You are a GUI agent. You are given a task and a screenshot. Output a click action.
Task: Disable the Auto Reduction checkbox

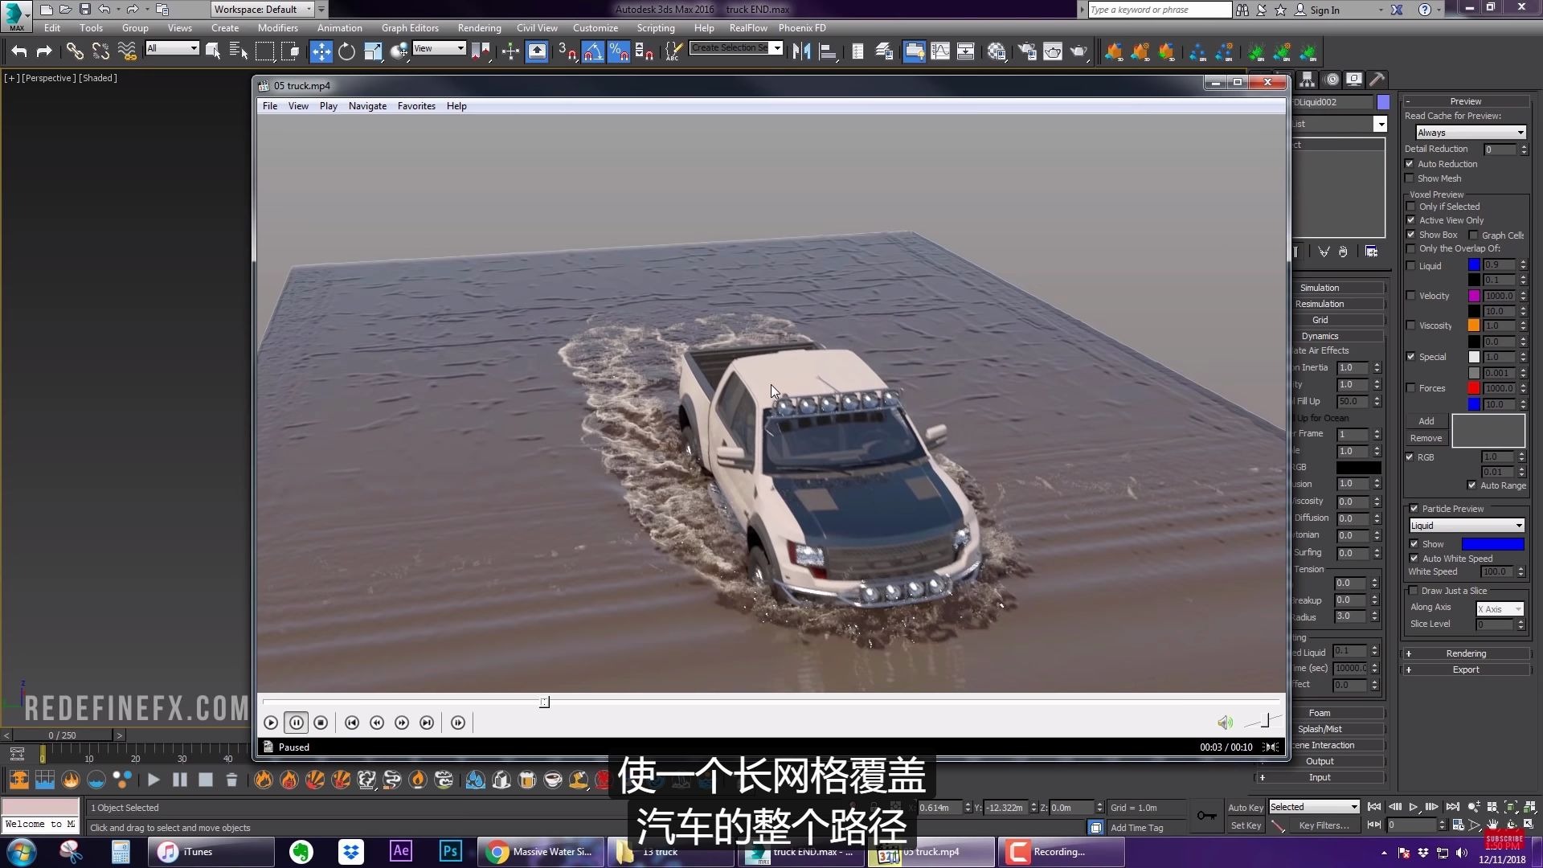1410,164
